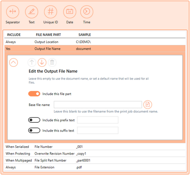
Task: Click the _part0001 sample value
Action: click(x=83, y=160)
